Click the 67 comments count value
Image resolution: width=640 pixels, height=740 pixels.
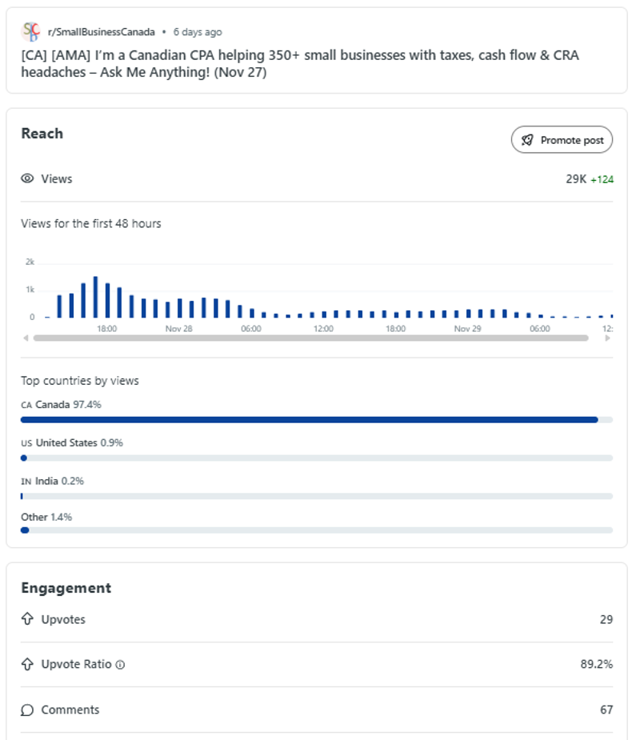click(606, 710)
